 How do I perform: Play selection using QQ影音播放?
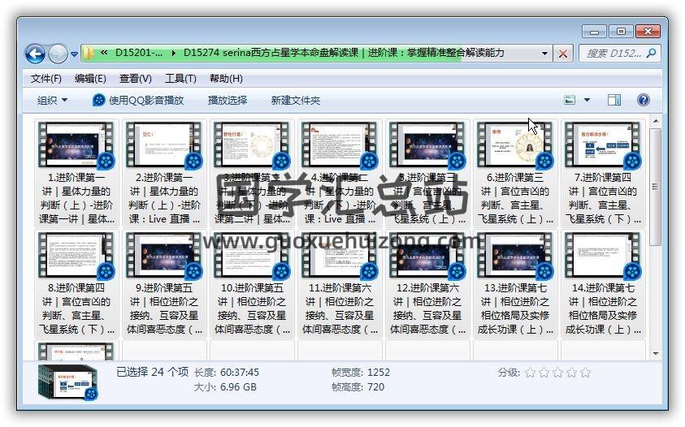[x=138, y=101]
